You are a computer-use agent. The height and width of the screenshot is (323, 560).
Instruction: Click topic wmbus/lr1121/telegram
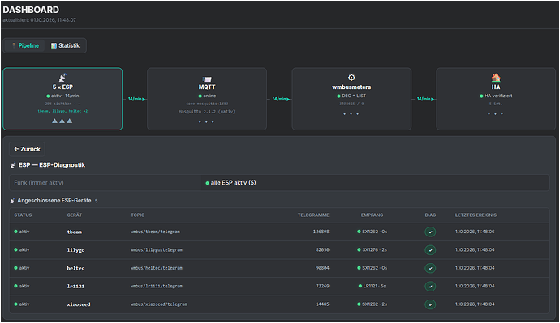[157, 287]
